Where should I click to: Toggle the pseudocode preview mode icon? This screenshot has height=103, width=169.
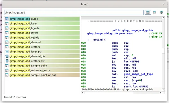click(x=155, y=12)
